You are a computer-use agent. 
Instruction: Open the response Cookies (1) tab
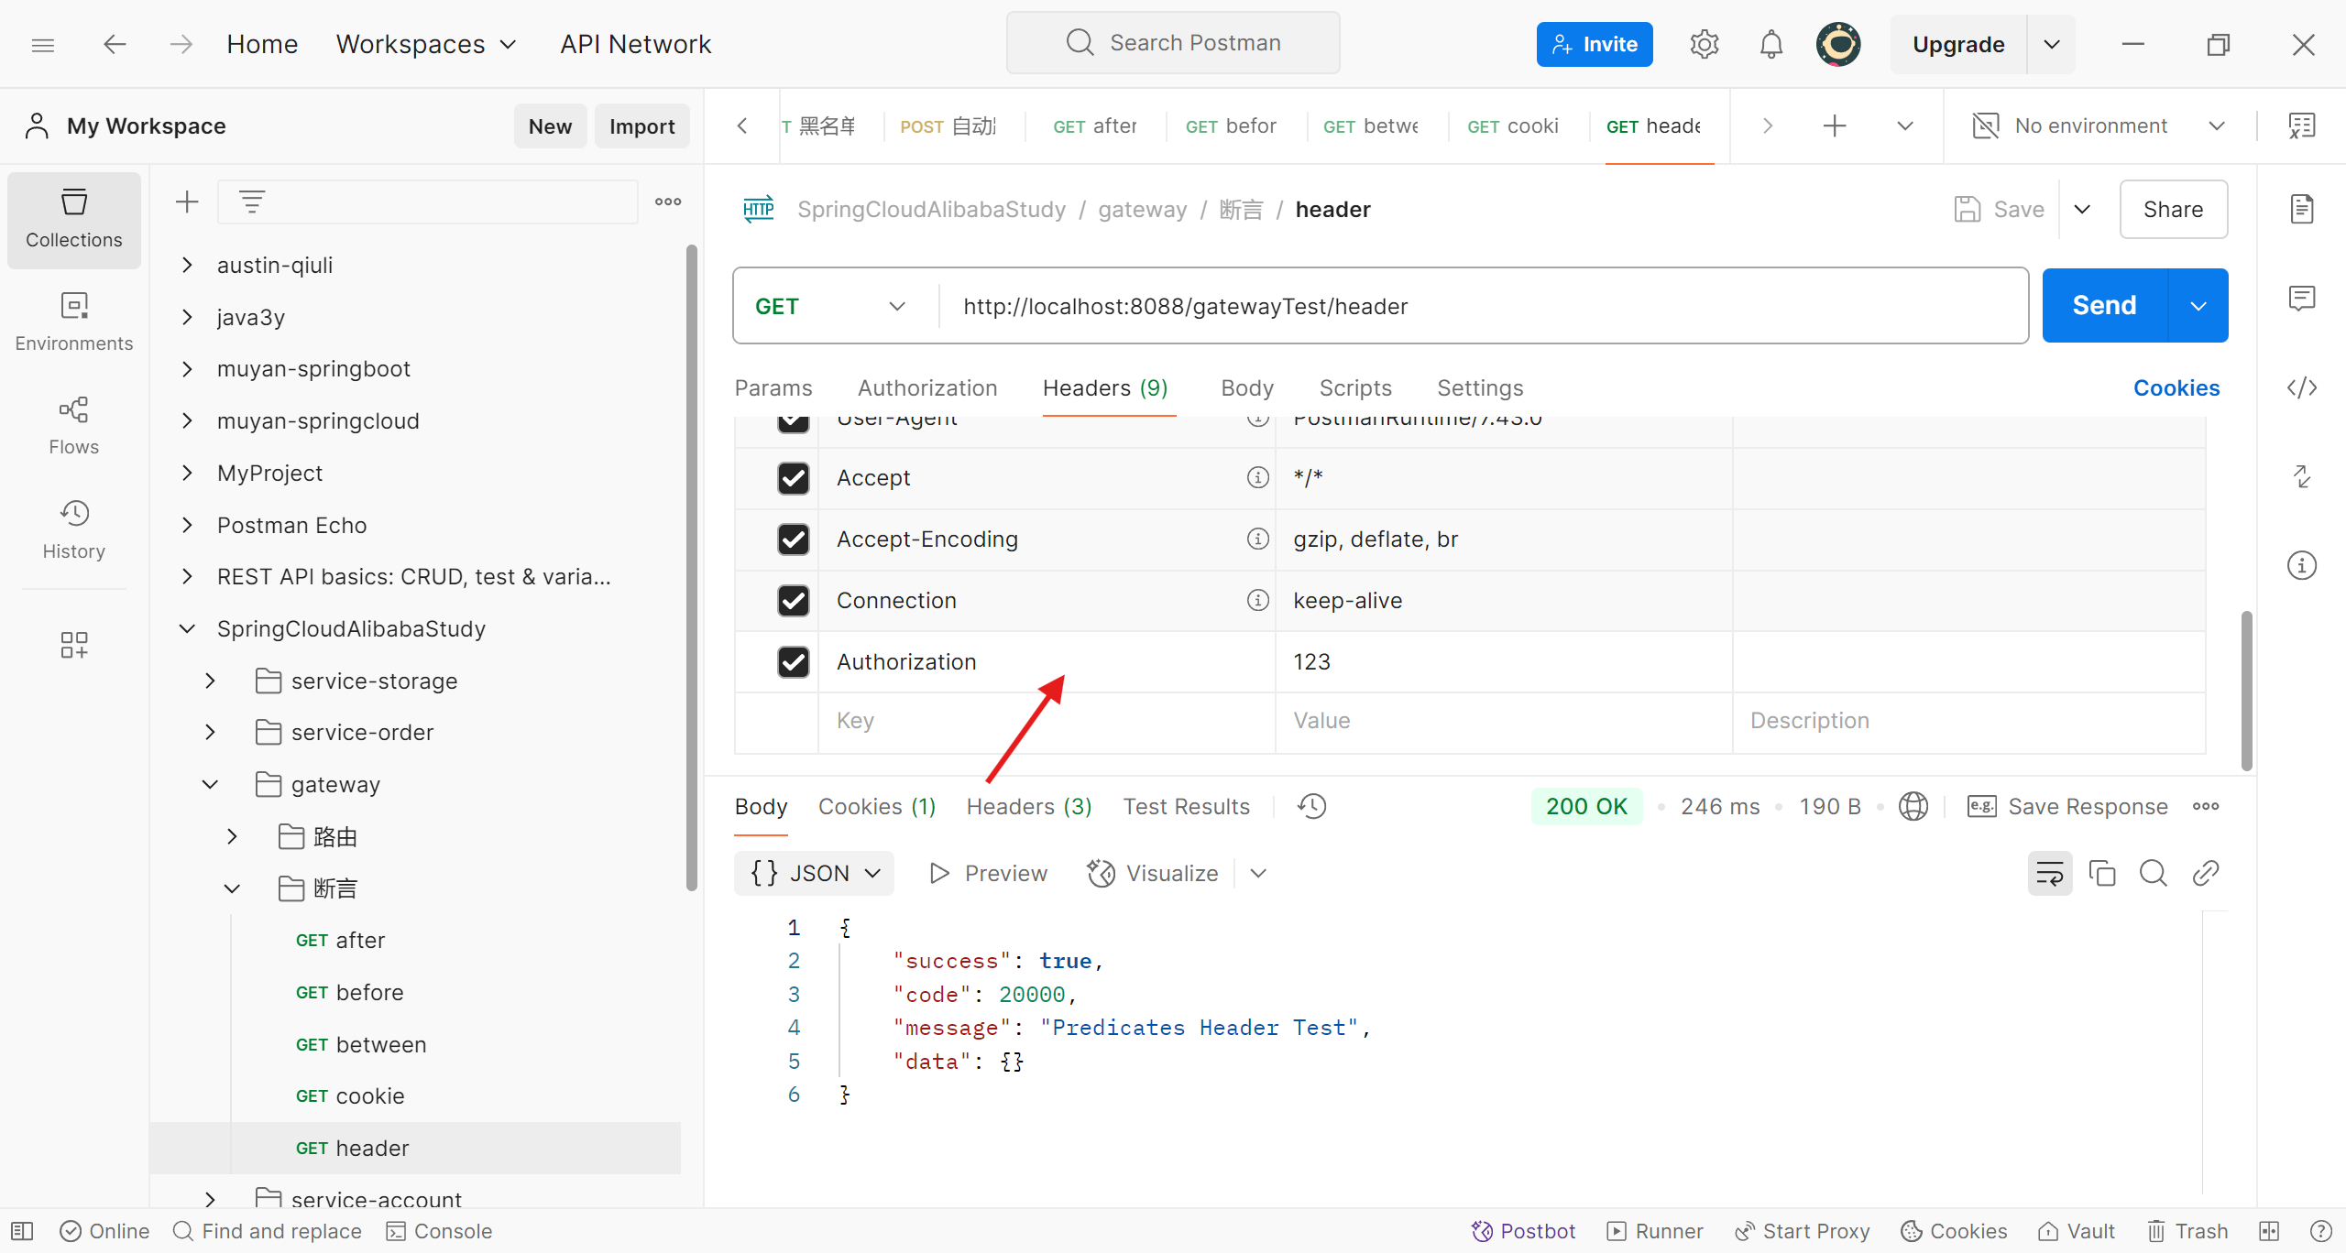(876, 806)
